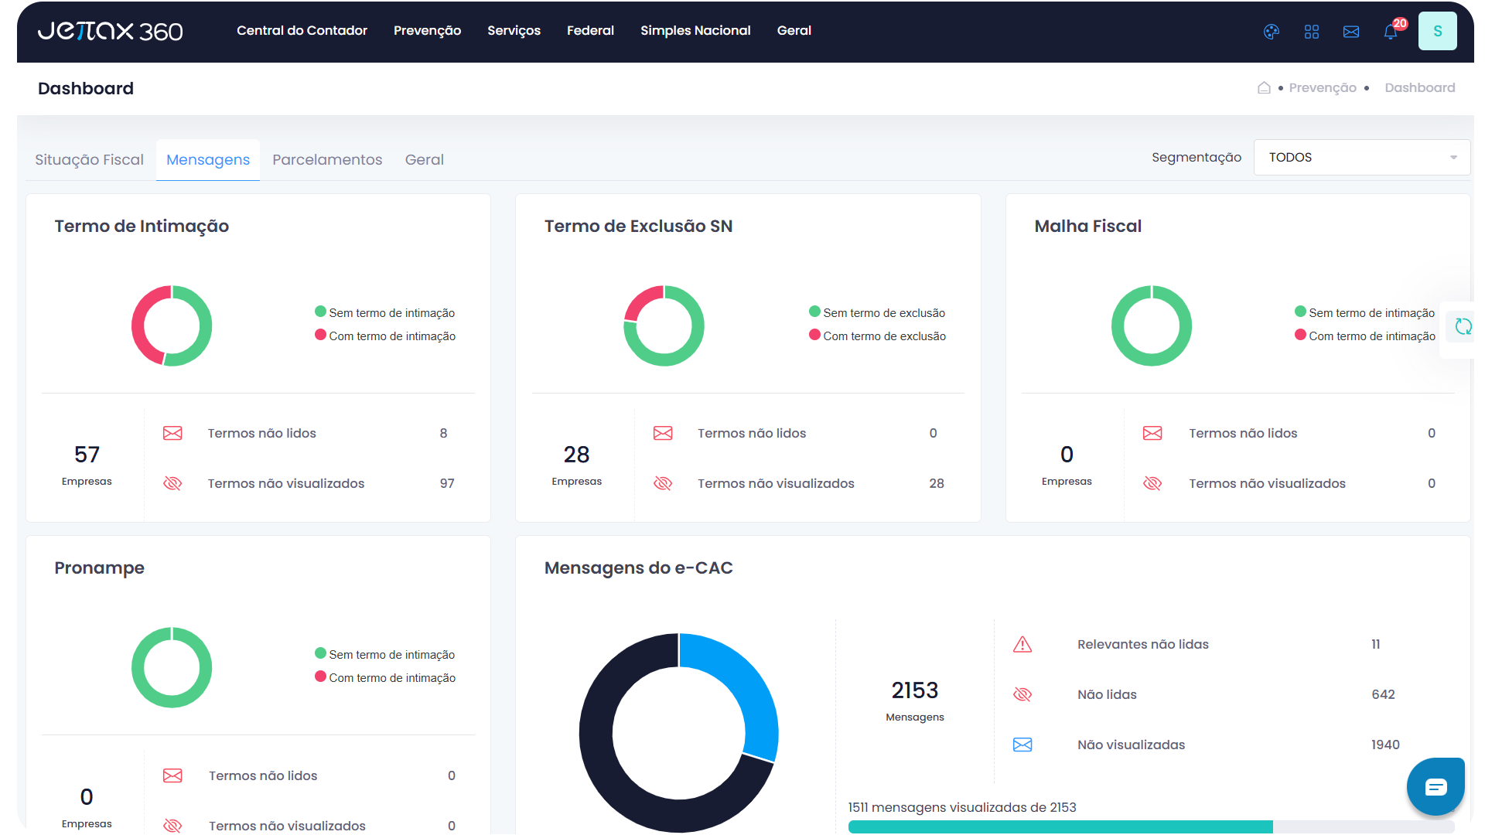Toggle 'Sem termo de intimação' legend in Termo de Intimação
This screenshot has height=835, width=1485.
[384, 312]
